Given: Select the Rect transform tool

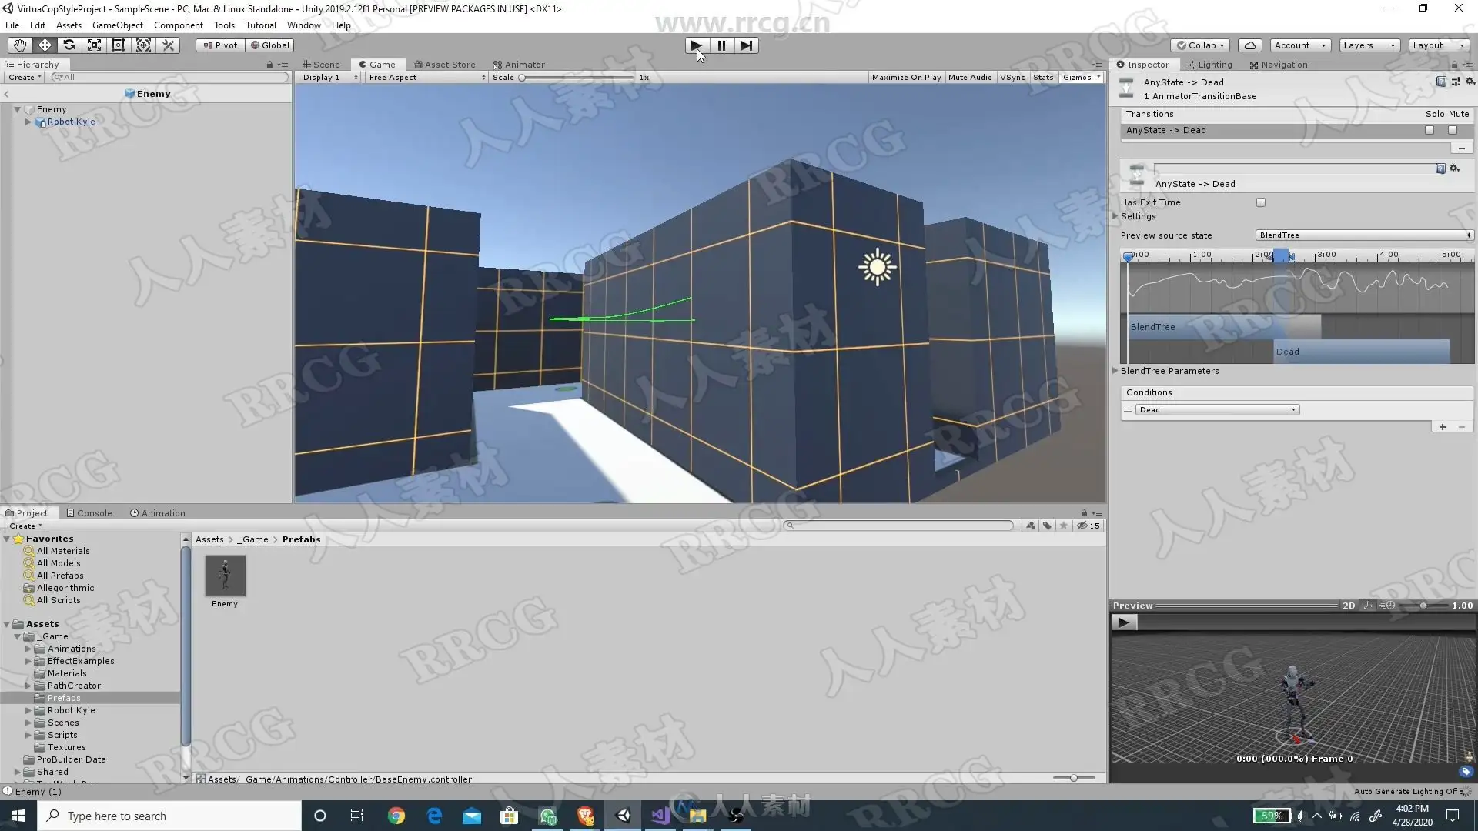Looking at the screenshot, I should (x=119, y=45).
